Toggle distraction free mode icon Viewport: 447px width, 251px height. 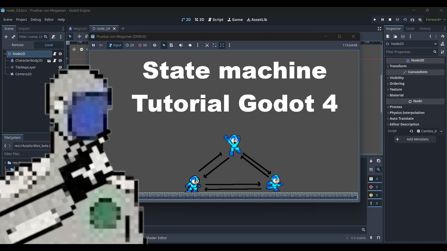pos(379,29)
